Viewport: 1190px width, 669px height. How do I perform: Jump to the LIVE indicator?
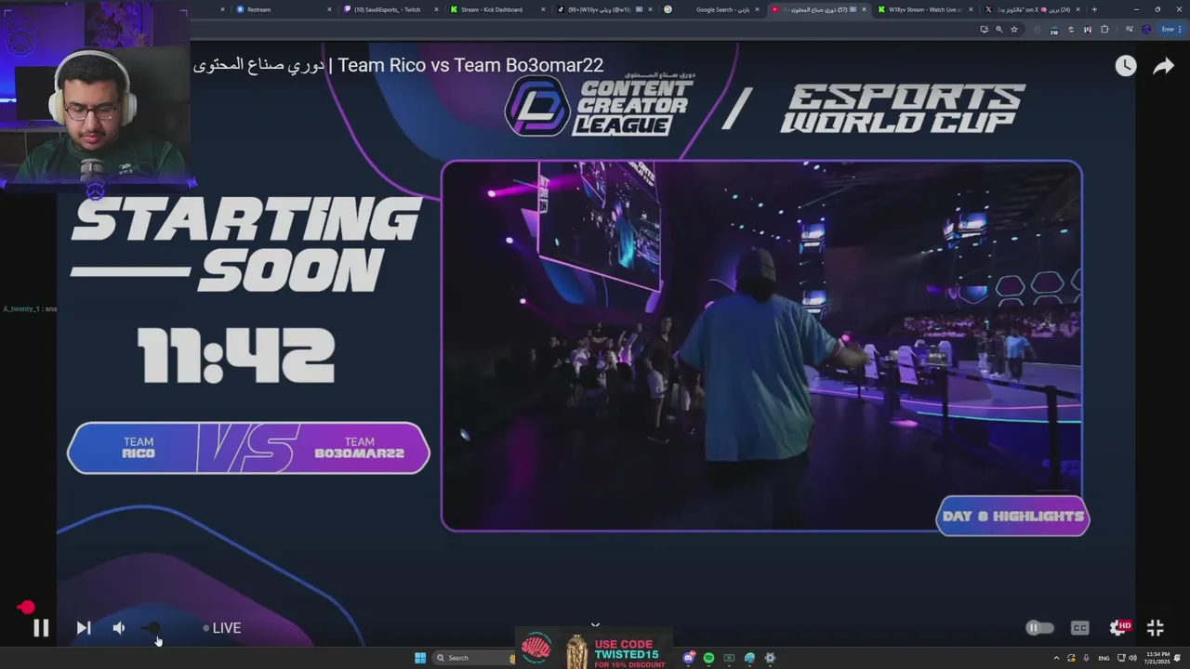[222, 628]
